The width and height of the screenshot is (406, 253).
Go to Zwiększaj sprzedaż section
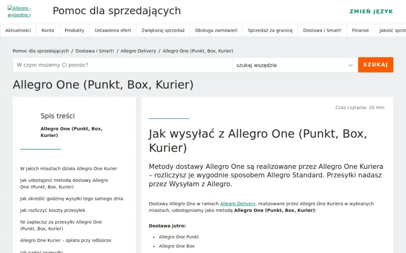(163, 30)
